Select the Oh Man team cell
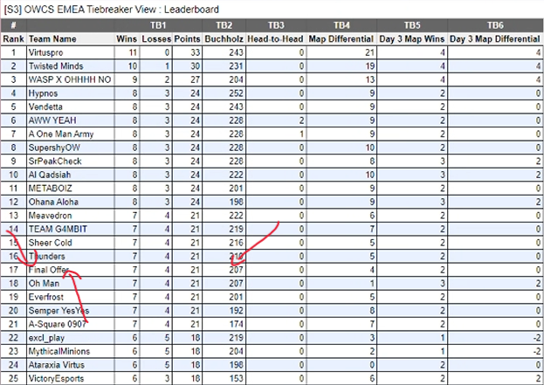544x385 pixels. [x=71, y=284]
